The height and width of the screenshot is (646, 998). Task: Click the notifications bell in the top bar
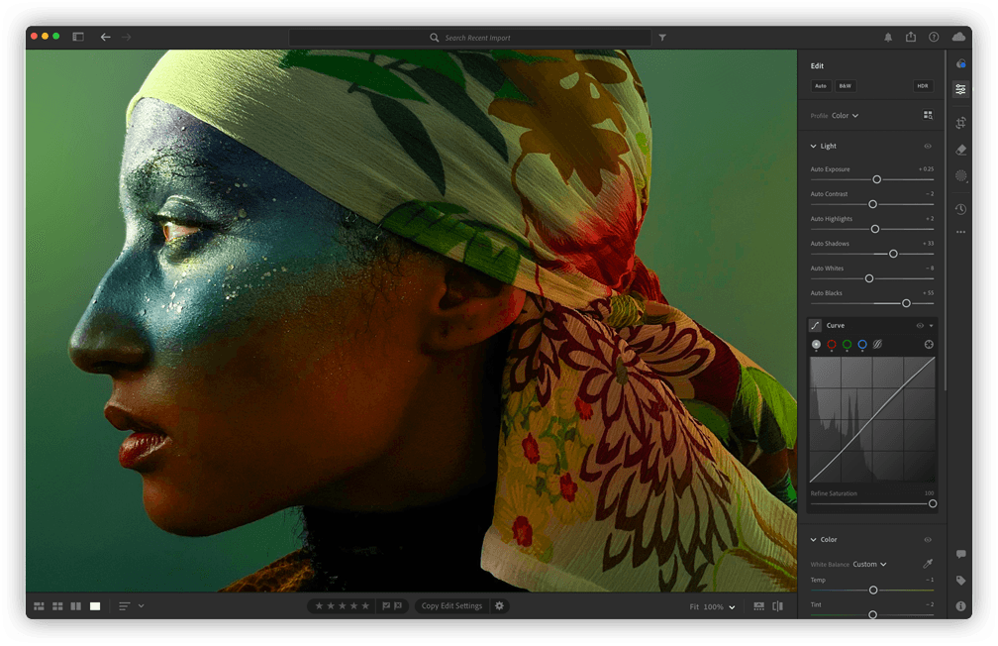click(x=889, y=37)
